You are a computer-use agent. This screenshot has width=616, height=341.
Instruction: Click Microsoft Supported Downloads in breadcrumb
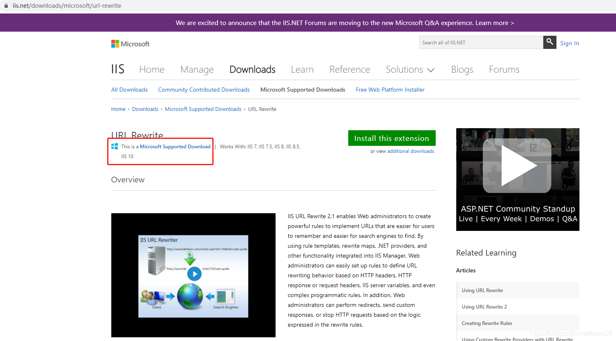pyautogui.click(x=203, y=109)
